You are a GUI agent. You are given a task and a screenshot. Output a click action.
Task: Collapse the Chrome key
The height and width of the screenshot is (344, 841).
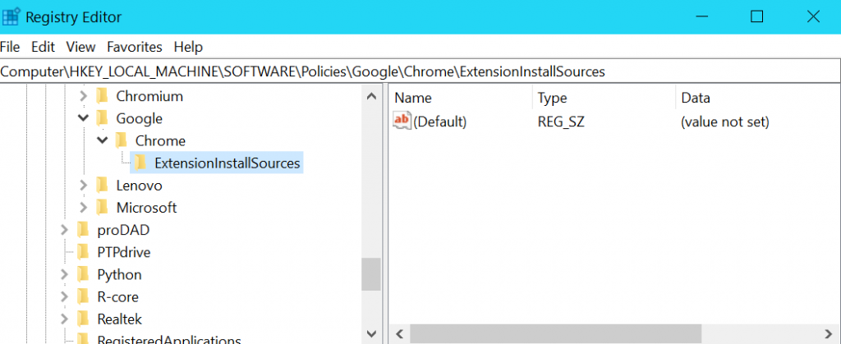click(x=103, y=141)
